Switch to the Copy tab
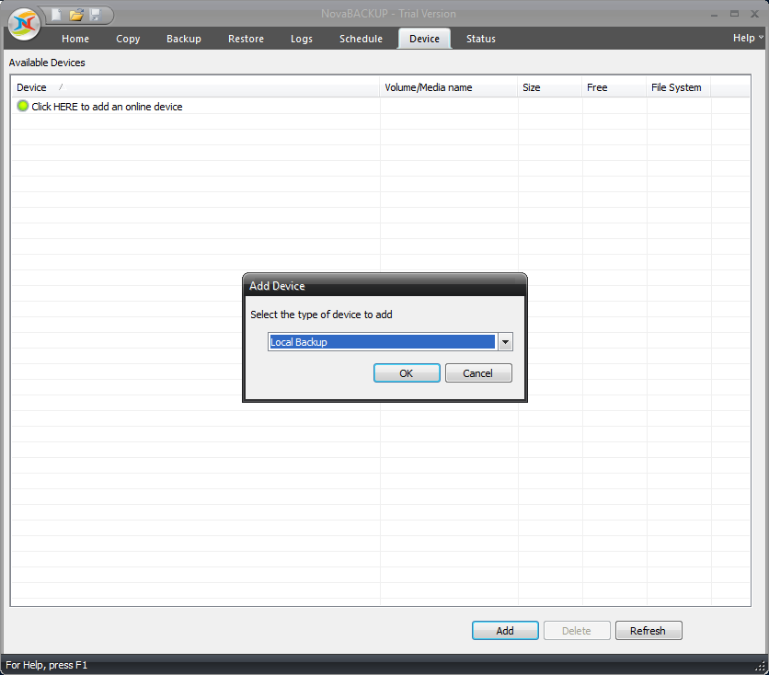The width and height of the screenshot is (769, 675). pyautogui.click(x=128, y=39)
